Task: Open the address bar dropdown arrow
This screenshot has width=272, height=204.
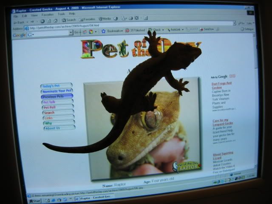Action: point(234,23)
